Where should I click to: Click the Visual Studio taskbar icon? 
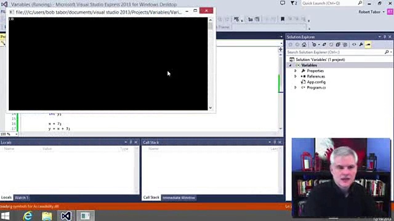click(x=66, y=216)
